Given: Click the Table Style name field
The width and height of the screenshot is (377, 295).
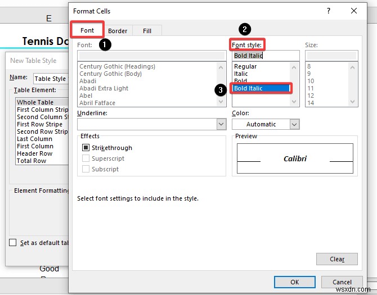Looking at the screenshot, I should click(x=51, y=79).
